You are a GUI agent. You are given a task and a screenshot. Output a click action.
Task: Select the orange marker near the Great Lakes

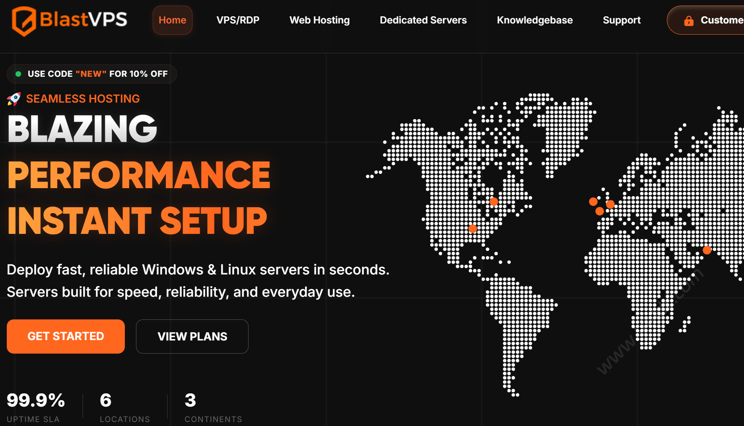[494, 202]
